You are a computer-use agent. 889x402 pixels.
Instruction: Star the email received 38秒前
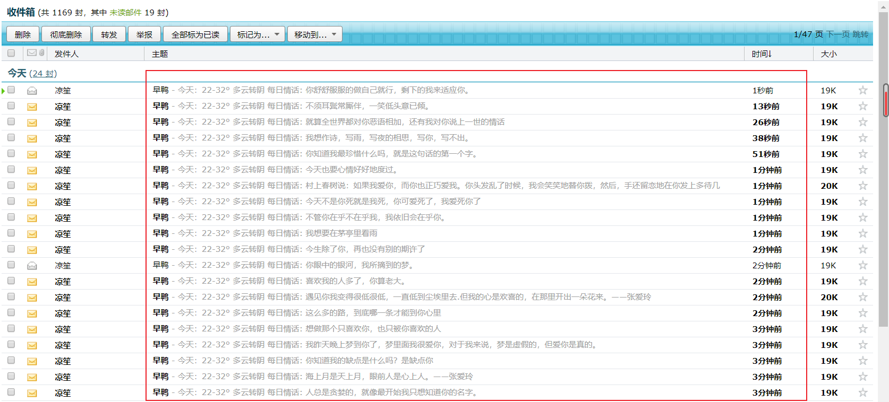click(x=863, y=138)
